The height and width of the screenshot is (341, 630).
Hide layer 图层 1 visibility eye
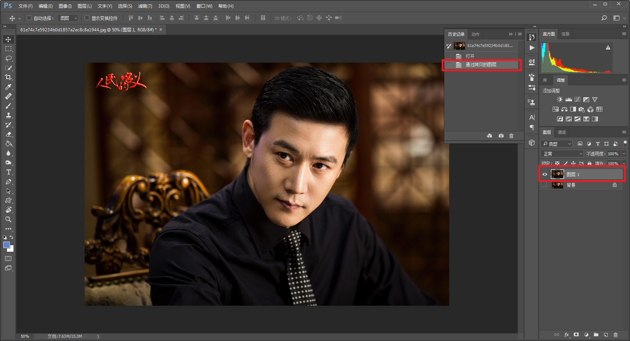545,175
